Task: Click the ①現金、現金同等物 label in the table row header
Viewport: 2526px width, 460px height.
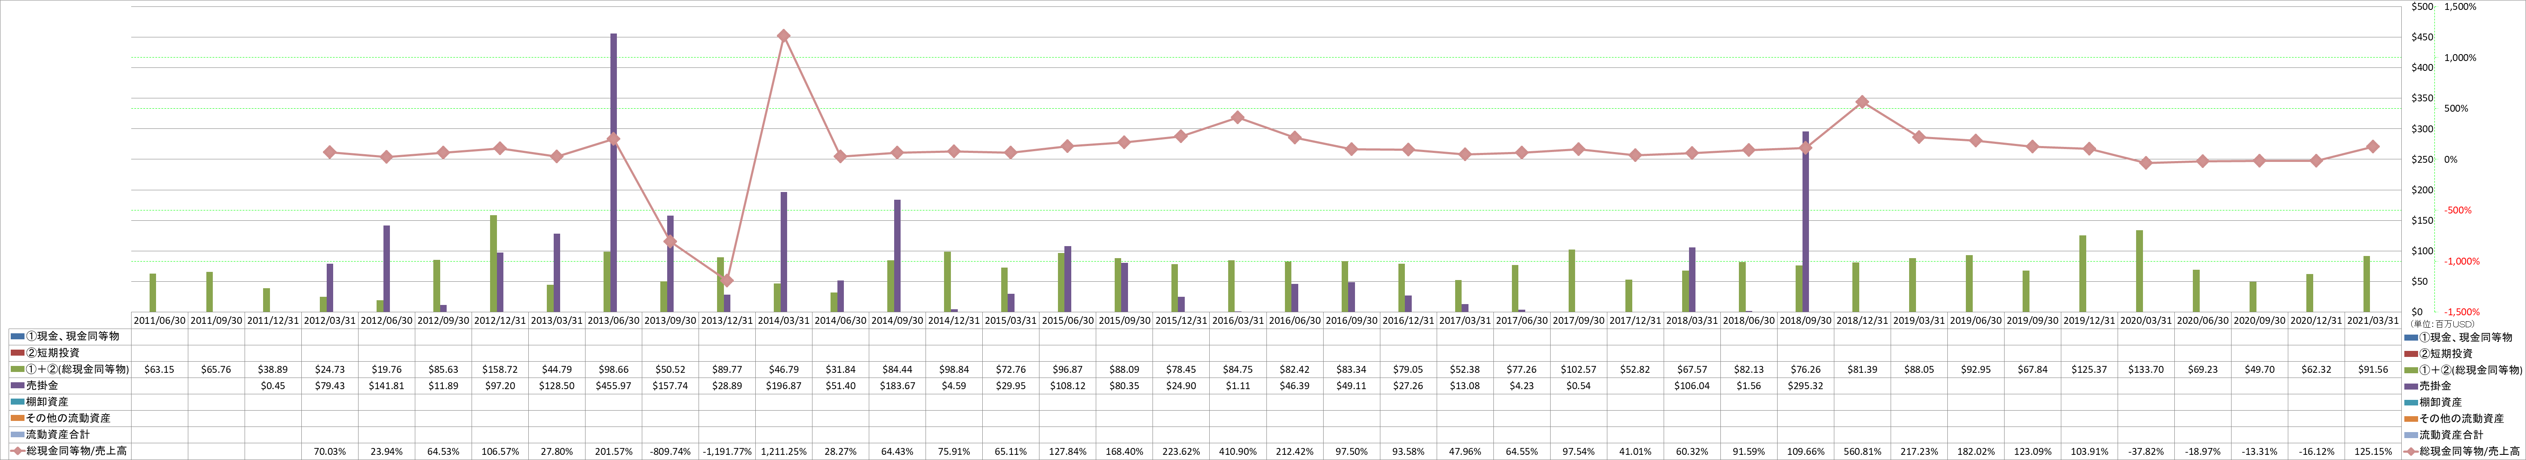Action: tap(72, 336)
